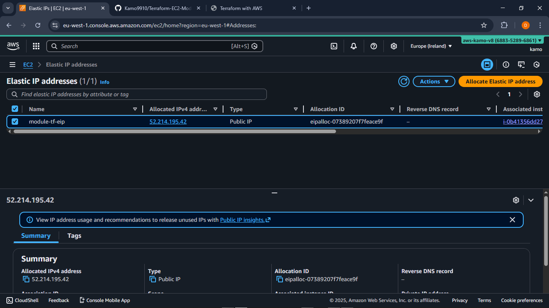The height and width of the screenshot is (308, 549).
Task: Expand the Europe (Ireland) region selector
Action: click(x=431, y=46)
